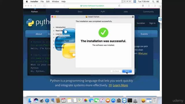Click Safari back arrow button
Image resolution: width=185 pixels, height=104 pixels.
click(35, 6)
